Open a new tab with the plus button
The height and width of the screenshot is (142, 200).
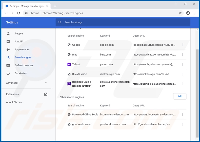[55, 6]
